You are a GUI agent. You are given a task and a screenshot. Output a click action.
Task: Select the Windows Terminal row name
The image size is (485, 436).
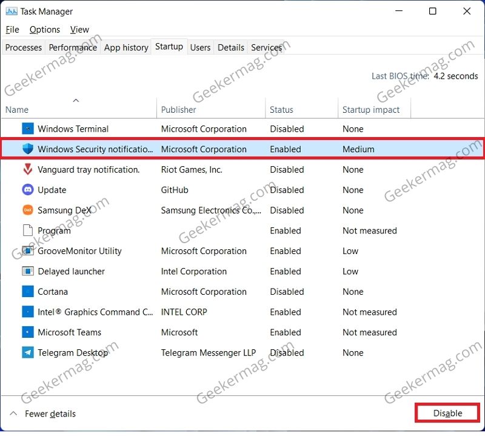[x=73, y=129]
